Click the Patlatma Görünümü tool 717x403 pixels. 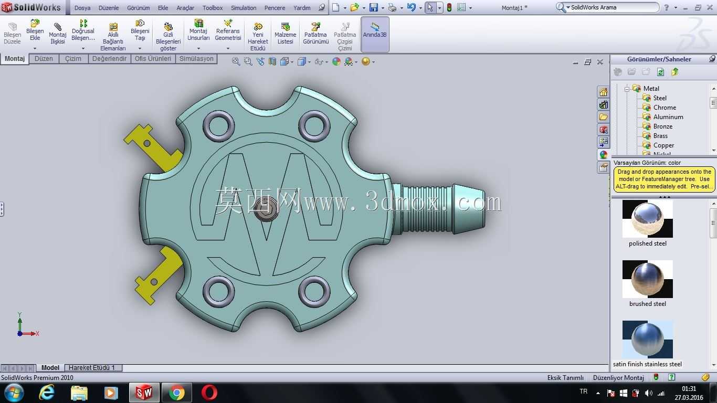click(x=316, y=34)
